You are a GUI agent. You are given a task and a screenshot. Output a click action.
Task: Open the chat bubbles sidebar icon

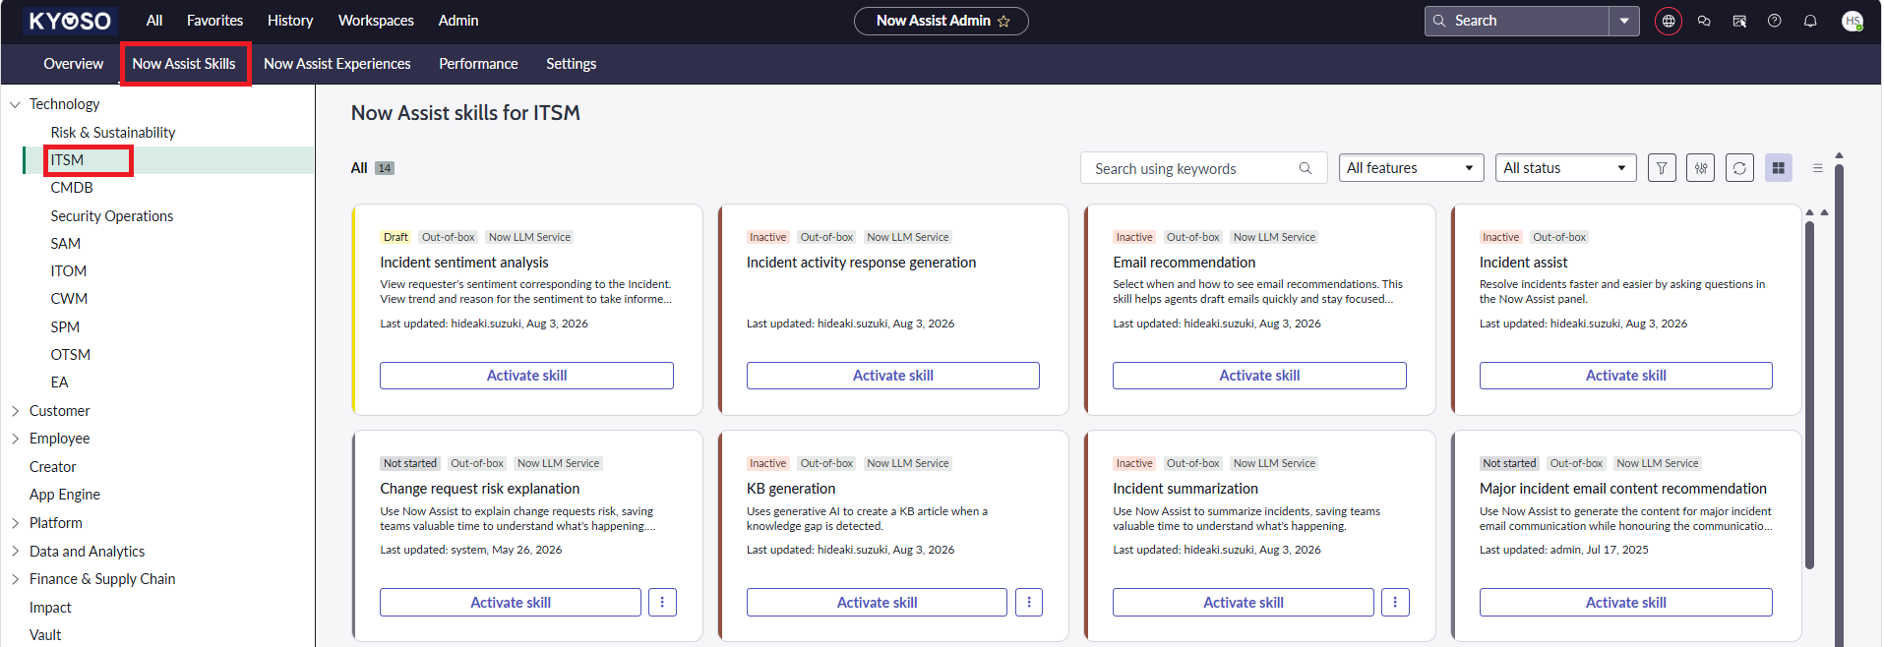pyautogui.click(x=1704, y=21)
